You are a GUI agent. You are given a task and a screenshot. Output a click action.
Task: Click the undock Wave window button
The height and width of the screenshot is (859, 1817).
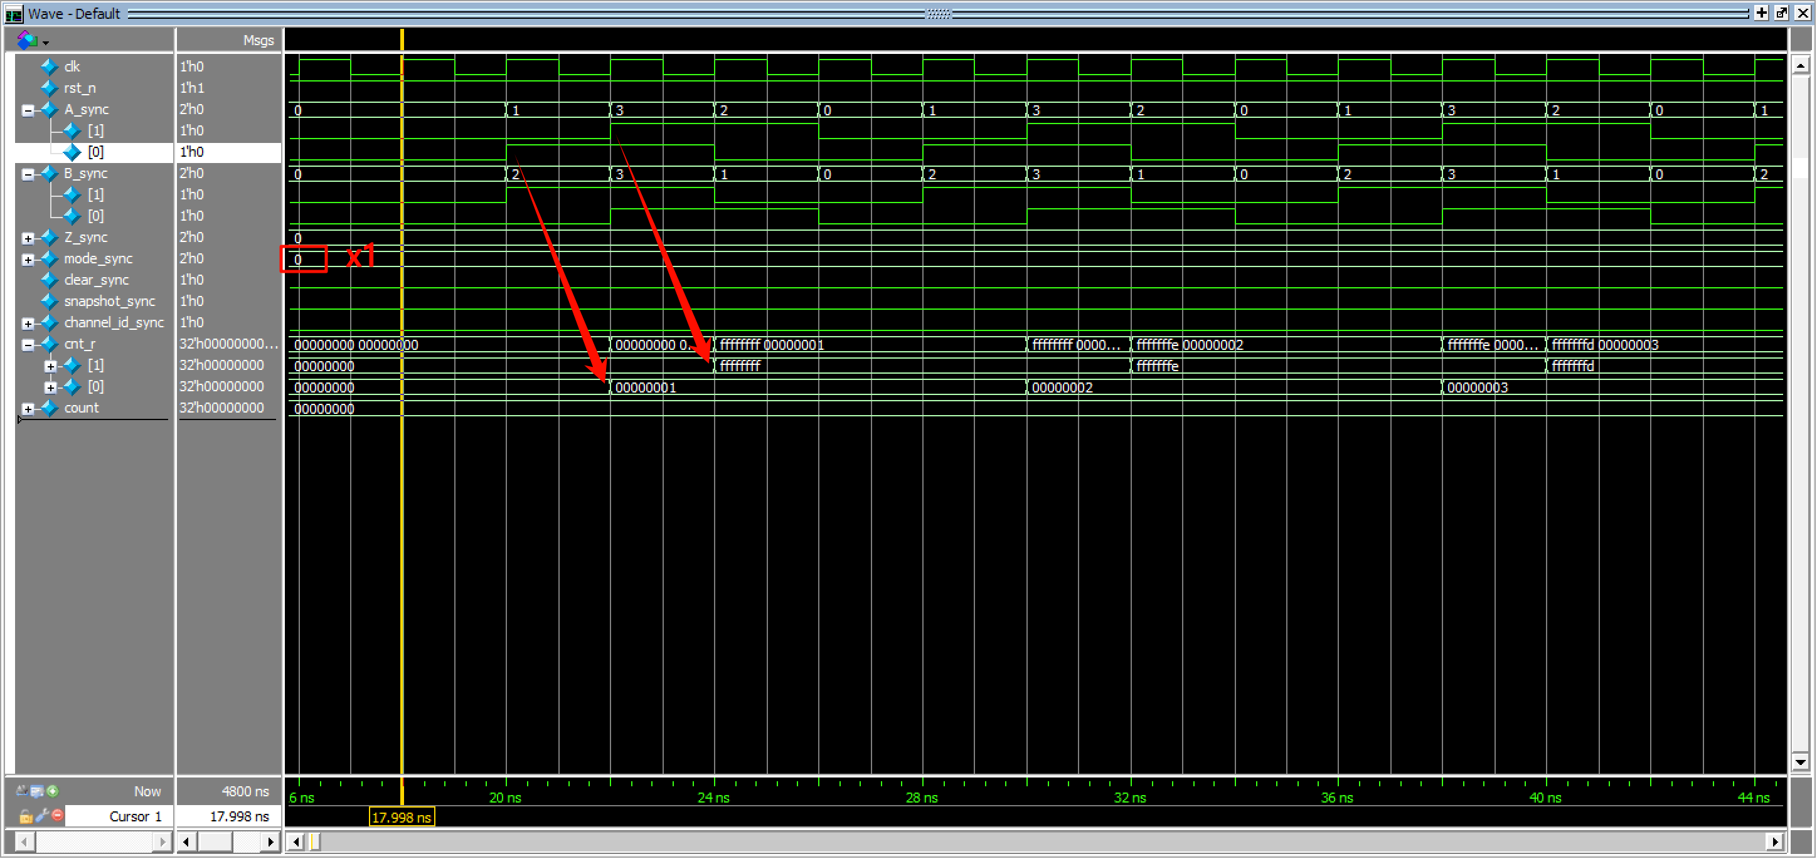click(1782, 13)
